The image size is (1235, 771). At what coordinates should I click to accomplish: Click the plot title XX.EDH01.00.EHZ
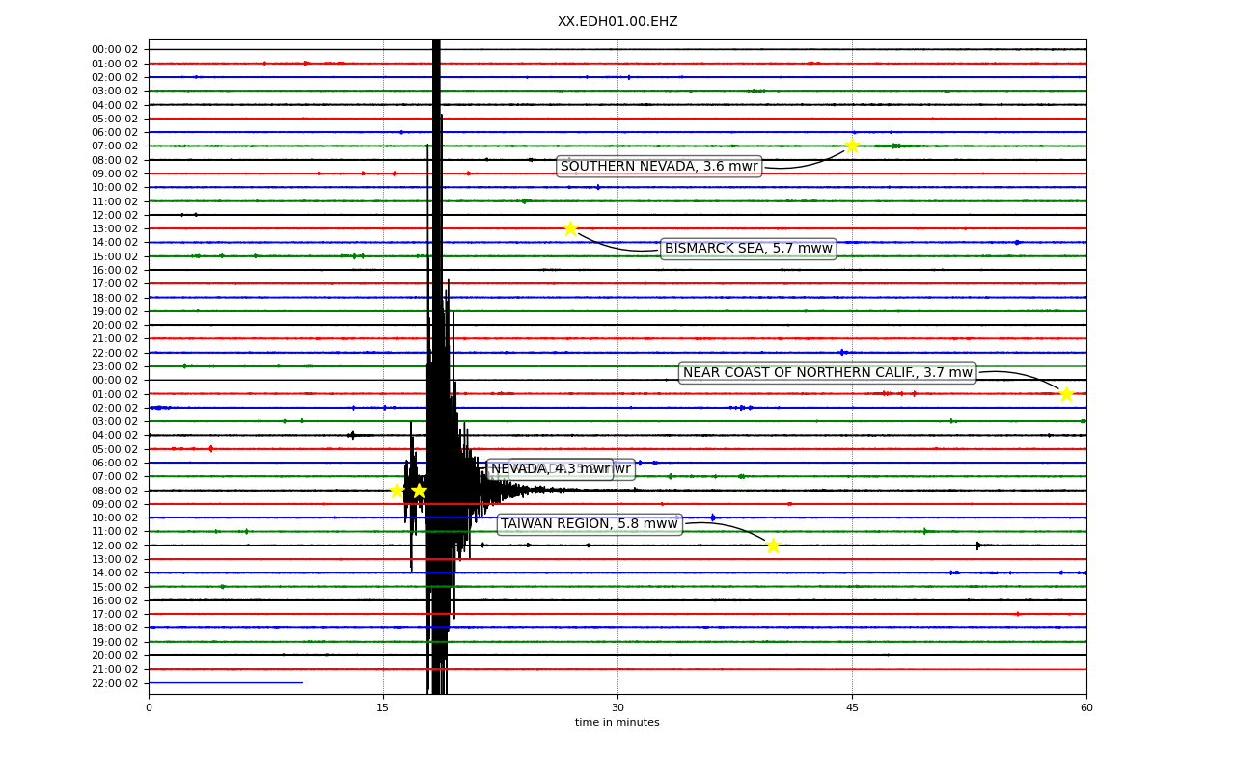(617, 21)
